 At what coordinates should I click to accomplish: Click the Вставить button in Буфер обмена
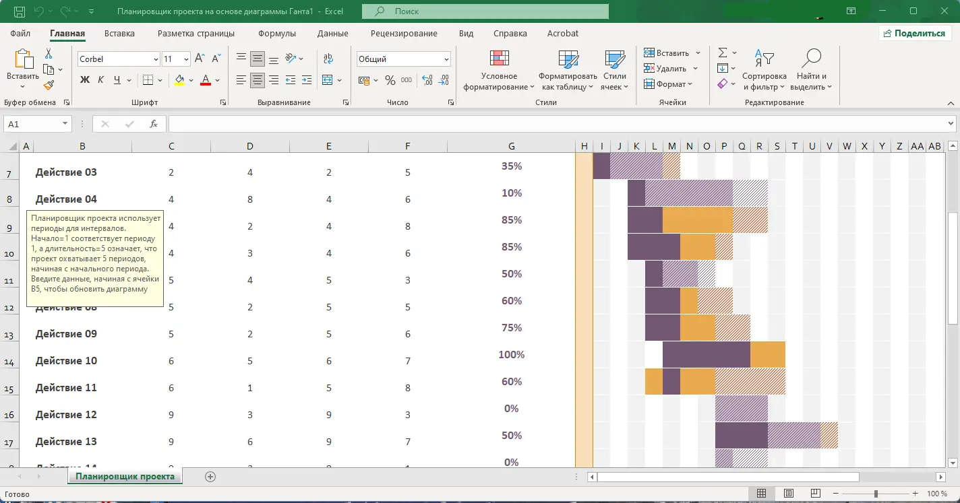tap(22, 67)
